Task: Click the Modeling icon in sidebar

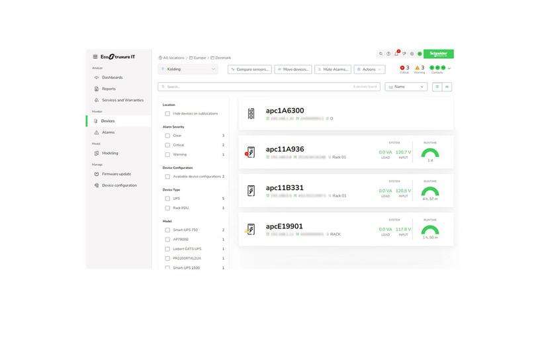Action: tap(97, 153)
